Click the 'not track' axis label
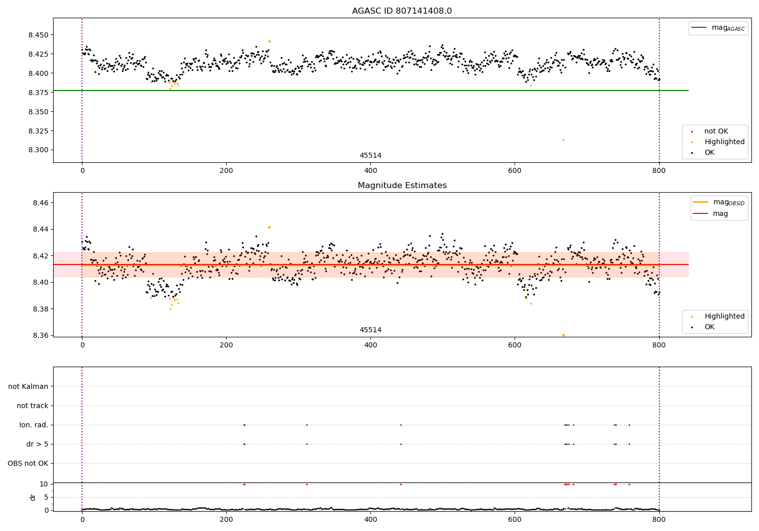 (32, 406)
